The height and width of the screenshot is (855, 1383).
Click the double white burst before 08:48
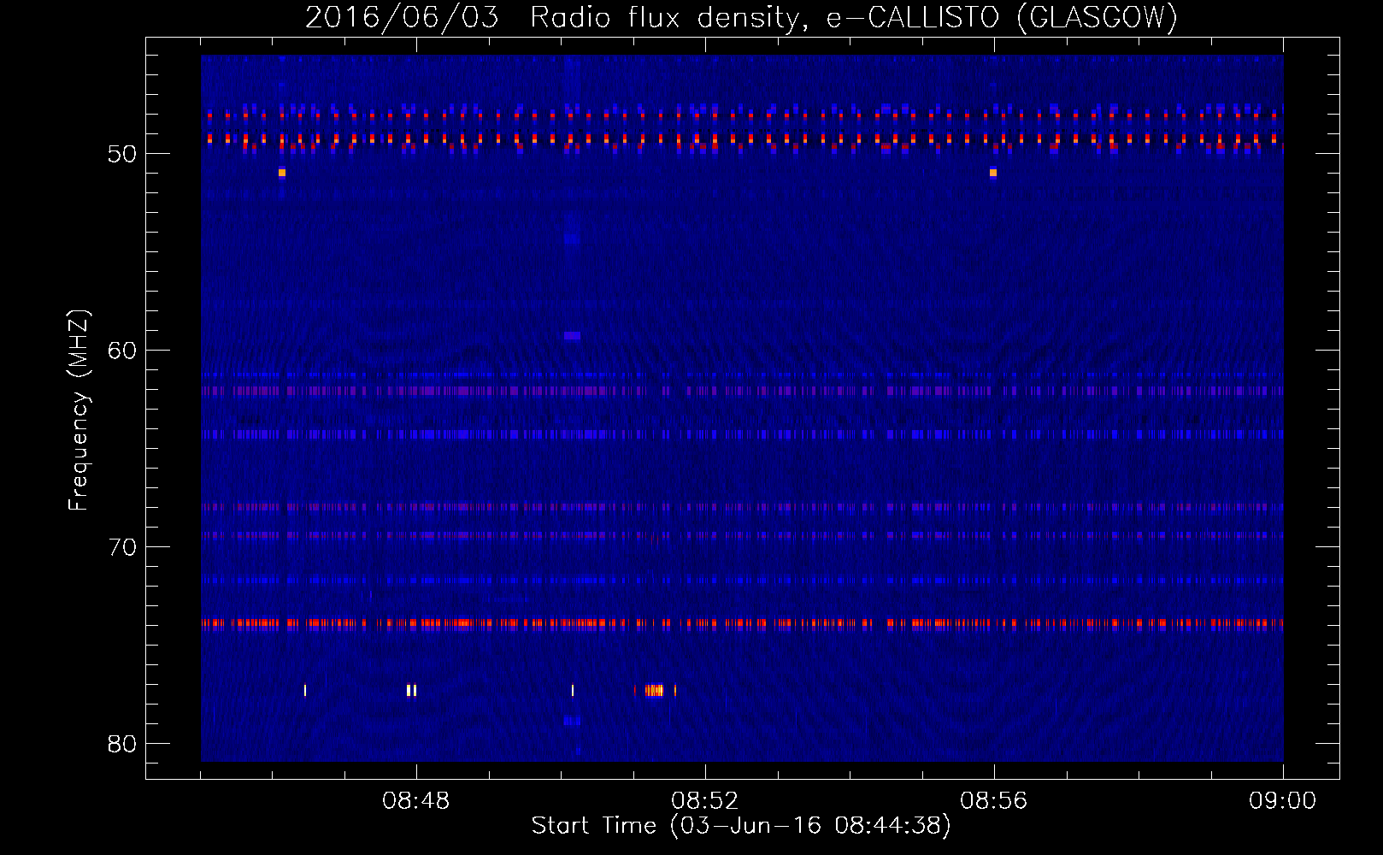pyautogui.click(x=412, y=691)
